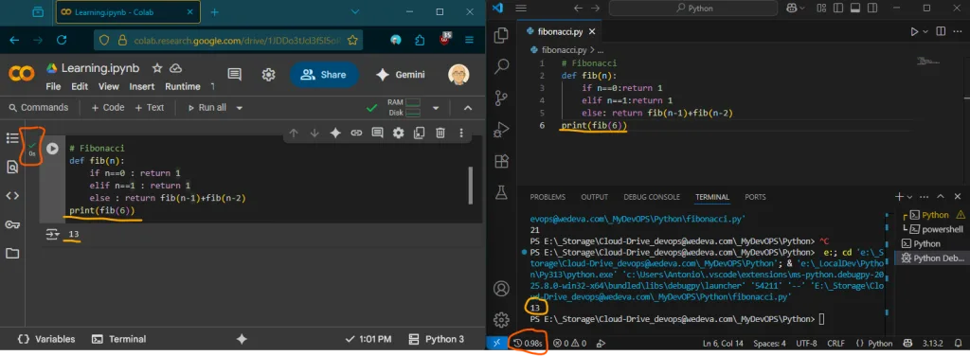The width and height of the screenshot is (970, 356).
Task: Open VS Code Run and Debug view
Action: (x=502, y=130)
